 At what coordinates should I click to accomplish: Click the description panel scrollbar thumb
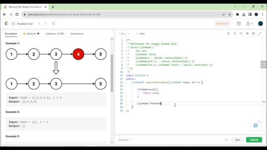[x=112, y=73]
